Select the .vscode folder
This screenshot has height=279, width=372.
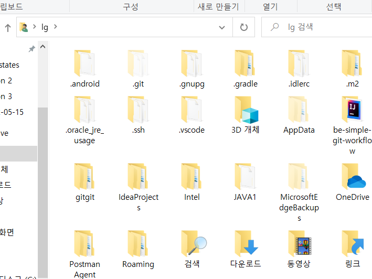click(192, 115)
